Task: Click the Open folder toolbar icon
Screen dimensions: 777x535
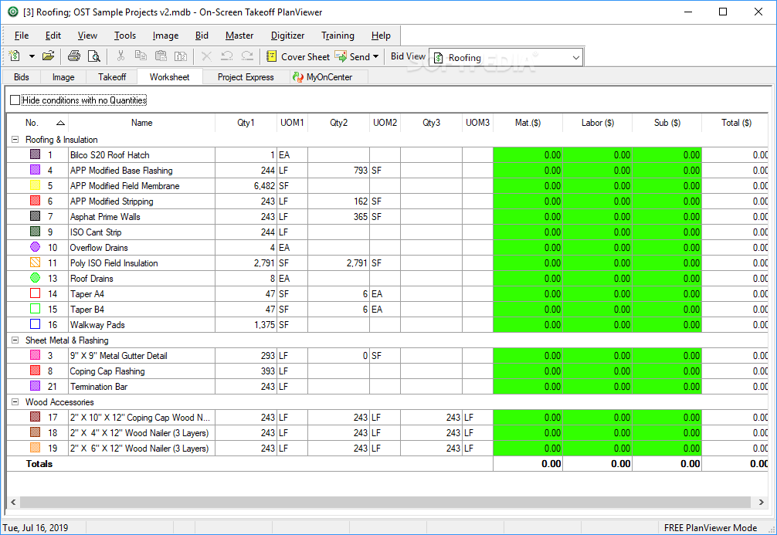Action: pyautogui.click(x=48, y=56)
